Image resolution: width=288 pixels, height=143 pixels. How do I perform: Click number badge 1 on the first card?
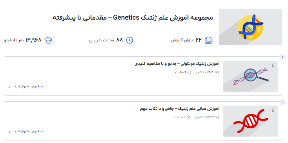282,57
